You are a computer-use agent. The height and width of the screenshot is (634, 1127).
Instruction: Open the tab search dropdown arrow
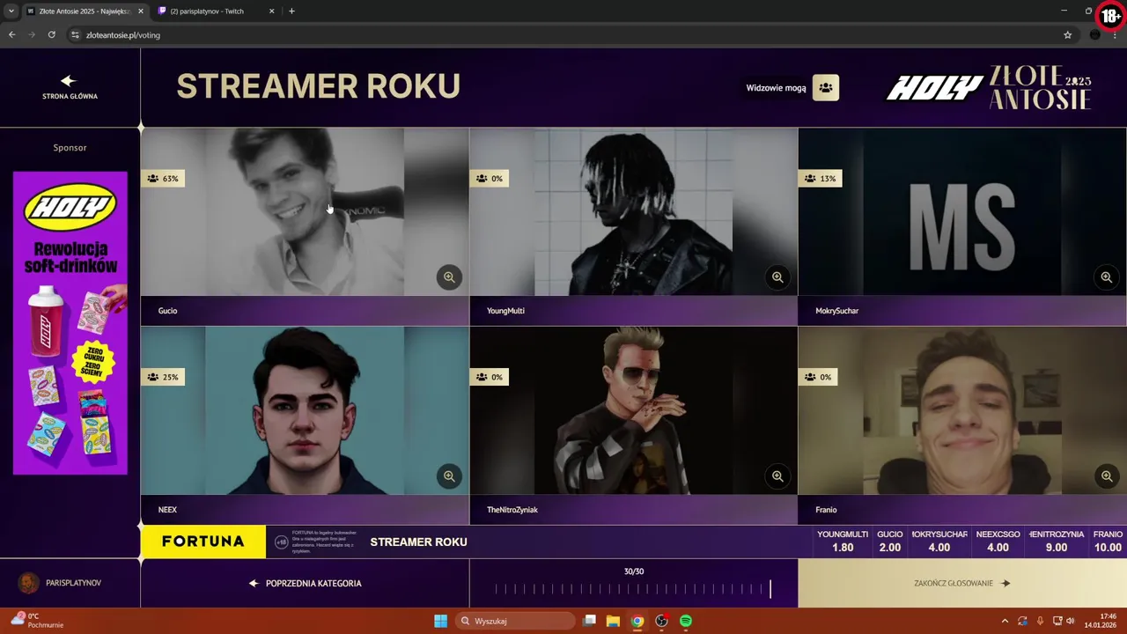coord(11,11)
